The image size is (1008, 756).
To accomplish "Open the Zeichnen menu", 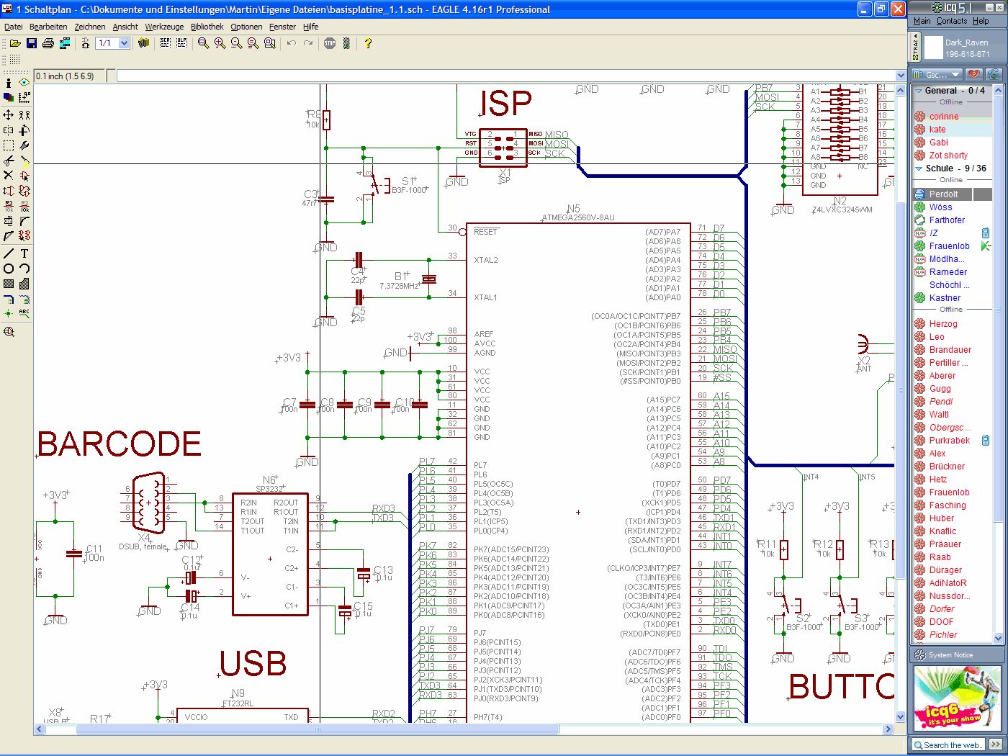I will coord(90,27).
